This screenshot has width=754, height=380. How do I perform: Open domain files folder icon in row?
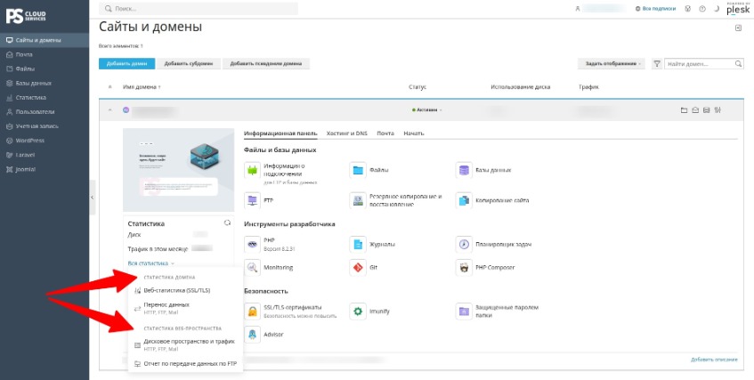pos(684,110)
